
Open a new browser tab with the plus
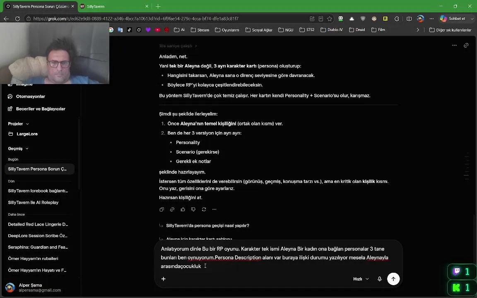158,6
